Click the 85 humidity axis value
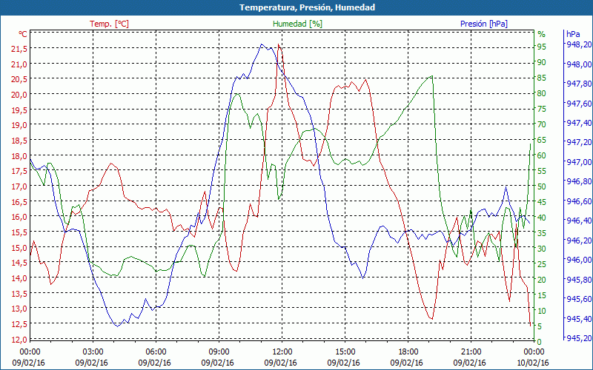The image size is (593, 370). click(542, 78)
